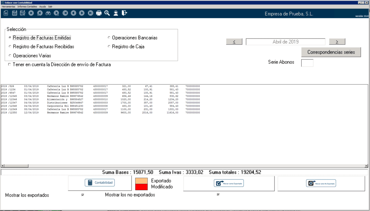Select Operaciones Bancarias radio button
Screen dimensions: 370x211
point(109,38)
